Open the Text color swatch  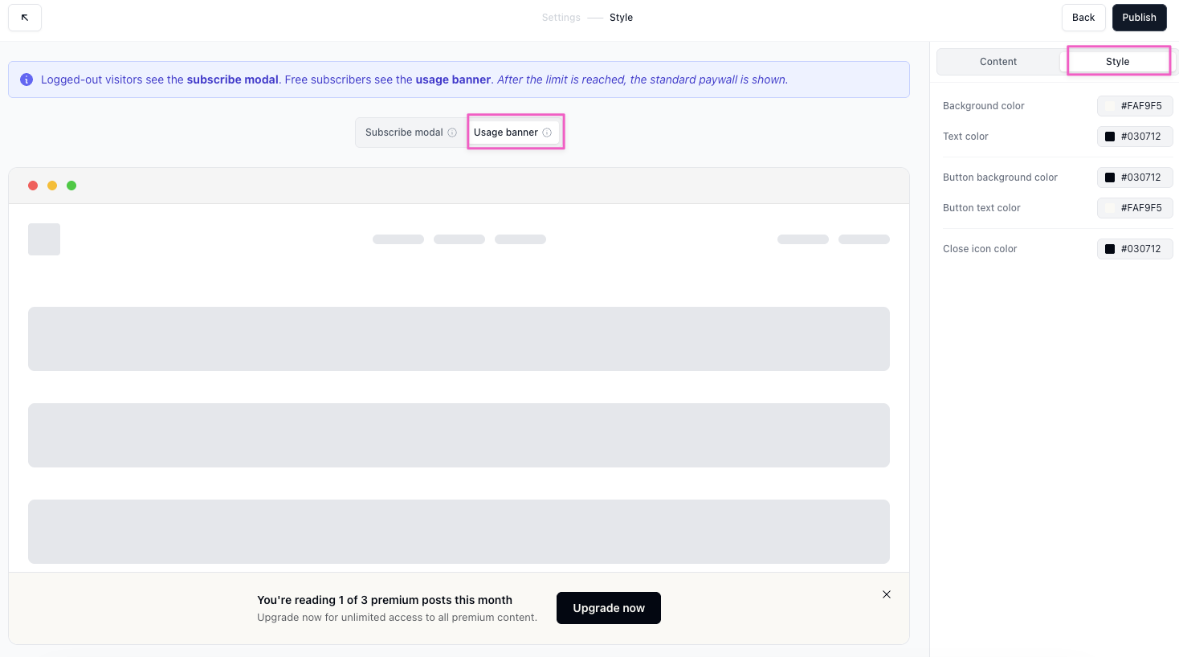coord(1110,137)
